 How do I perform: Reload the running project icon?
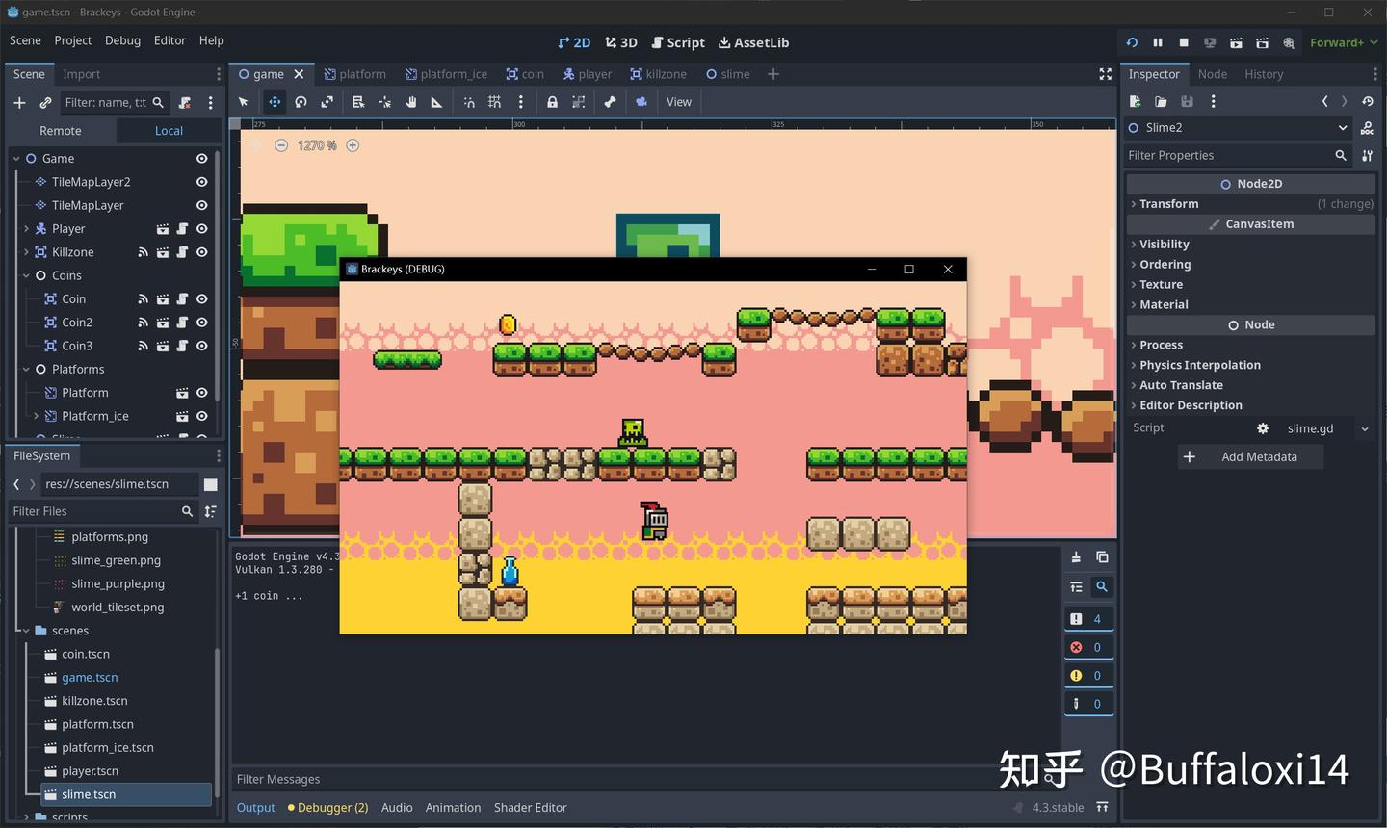pos(1132,42)
